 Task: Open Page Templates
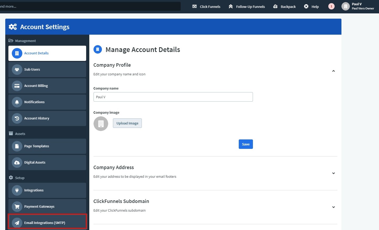point(47,146)
